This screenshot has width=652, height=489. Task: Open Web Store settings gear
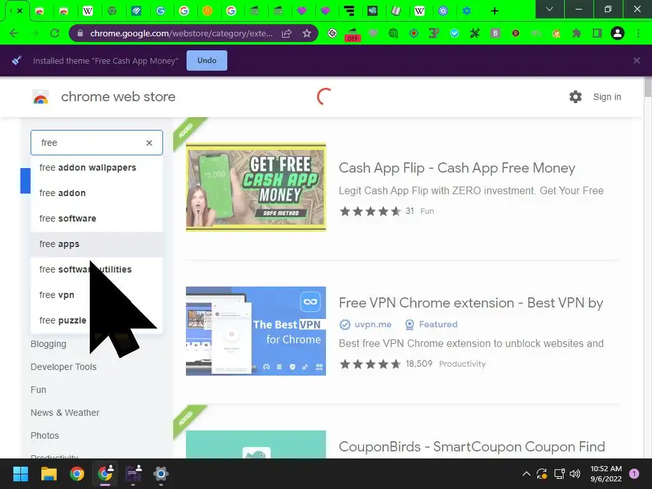click(575, 97)
